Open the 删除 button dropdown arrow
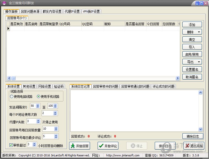Screen dimensions: 209x159 tap(199, 32)
